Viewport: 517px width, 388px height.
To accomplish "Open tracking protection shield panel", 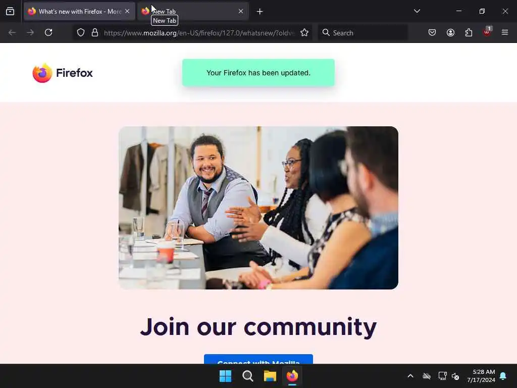I will [x=81, y=33].
